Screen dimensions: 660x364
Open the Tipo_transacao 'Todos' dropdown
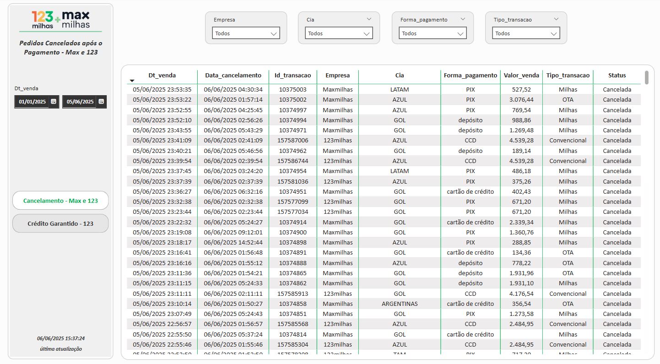click(526, 33)
